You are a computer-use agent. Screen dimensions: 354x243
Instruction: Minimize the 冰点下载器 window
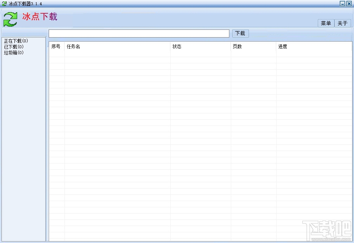343,4
